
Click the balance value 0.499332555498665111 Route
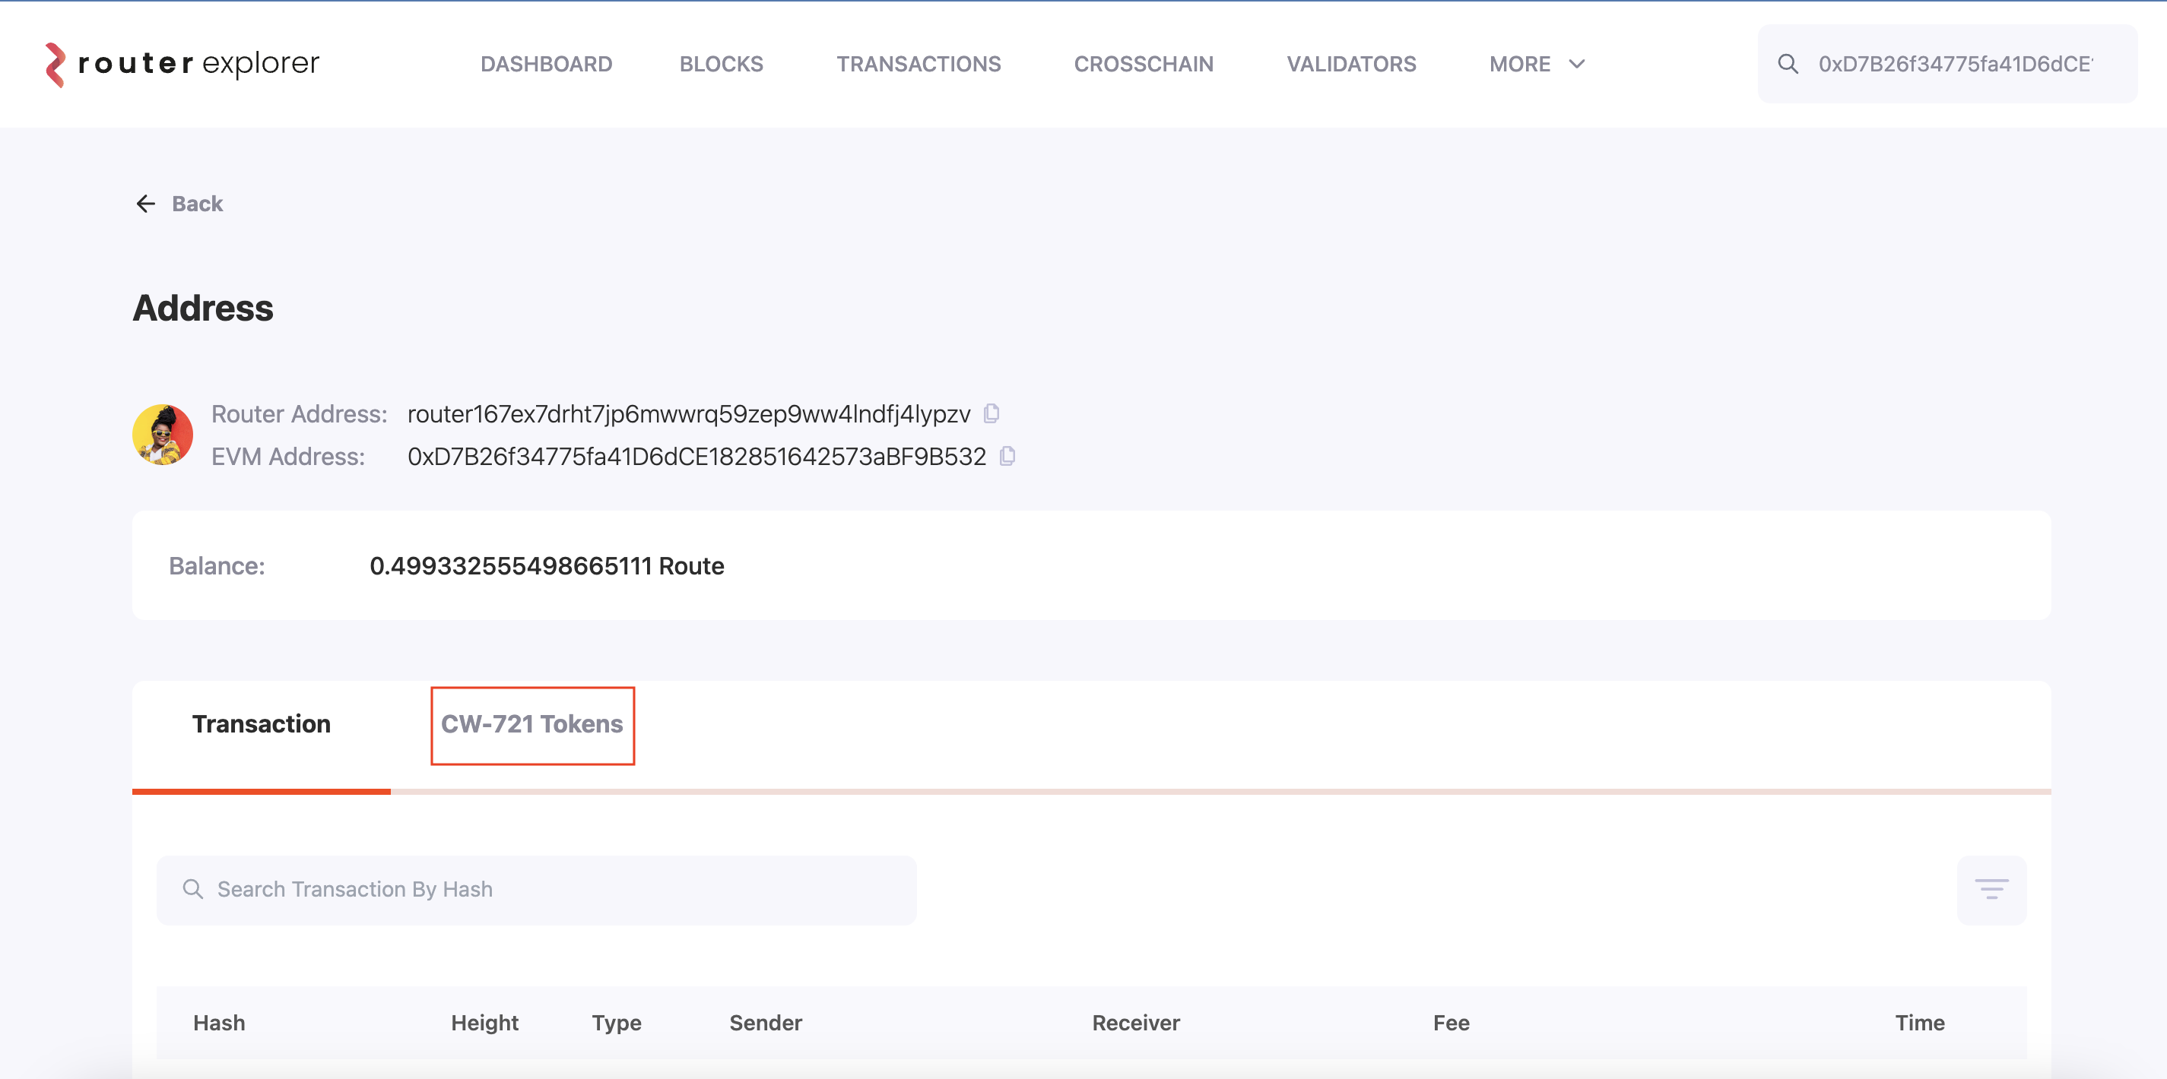pos(547,566)
